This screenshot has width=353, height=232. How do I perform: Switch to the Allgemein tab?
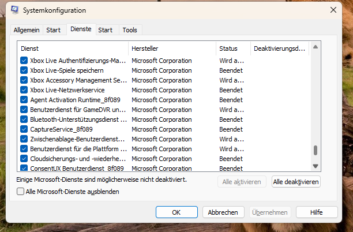tap(27, 30)
